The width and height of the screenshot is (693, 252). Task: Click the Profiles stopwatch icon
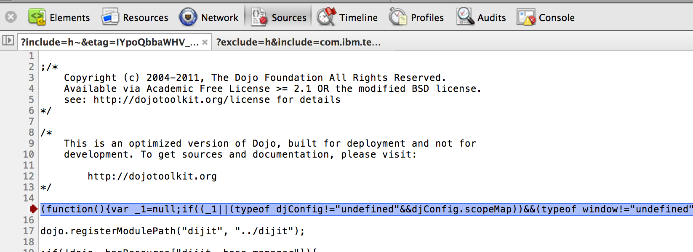click(x=398, y=17)
